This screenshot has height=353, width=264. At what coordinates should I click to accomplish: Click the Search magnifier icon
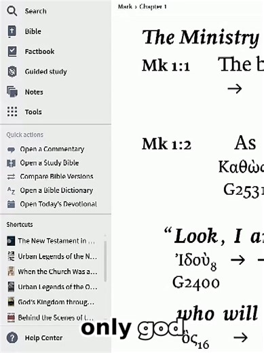point(12,11)
